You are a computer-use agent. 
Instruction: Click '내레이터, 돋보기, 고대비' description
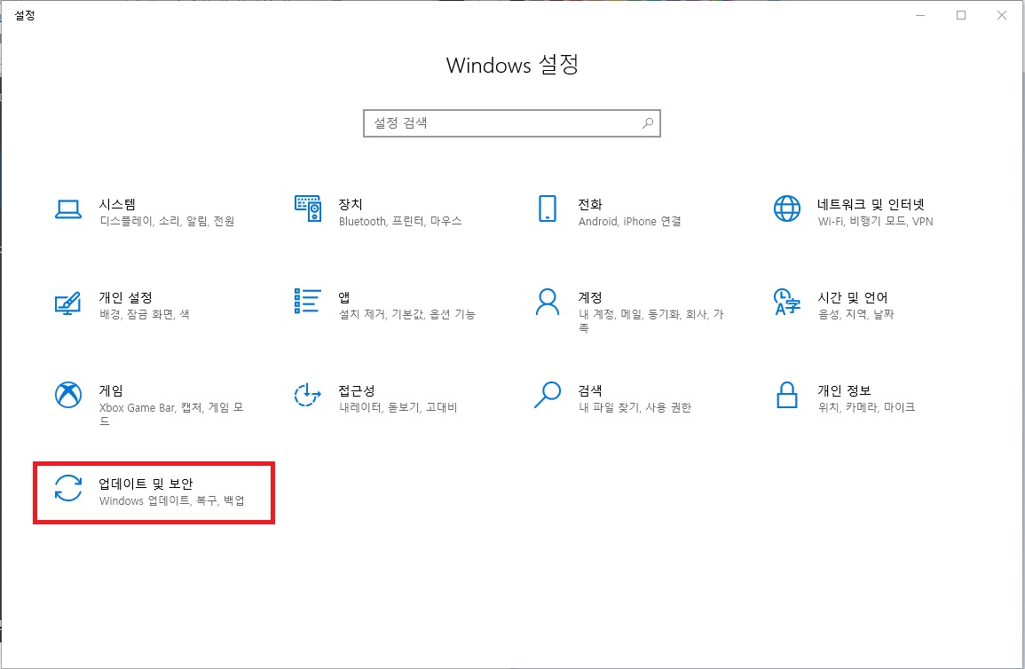click(x=398, y=407)
